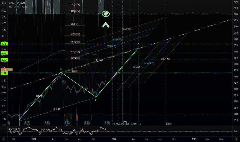Open the November 2020 dividend D marker
240x142 pixels.
[29, 123]
